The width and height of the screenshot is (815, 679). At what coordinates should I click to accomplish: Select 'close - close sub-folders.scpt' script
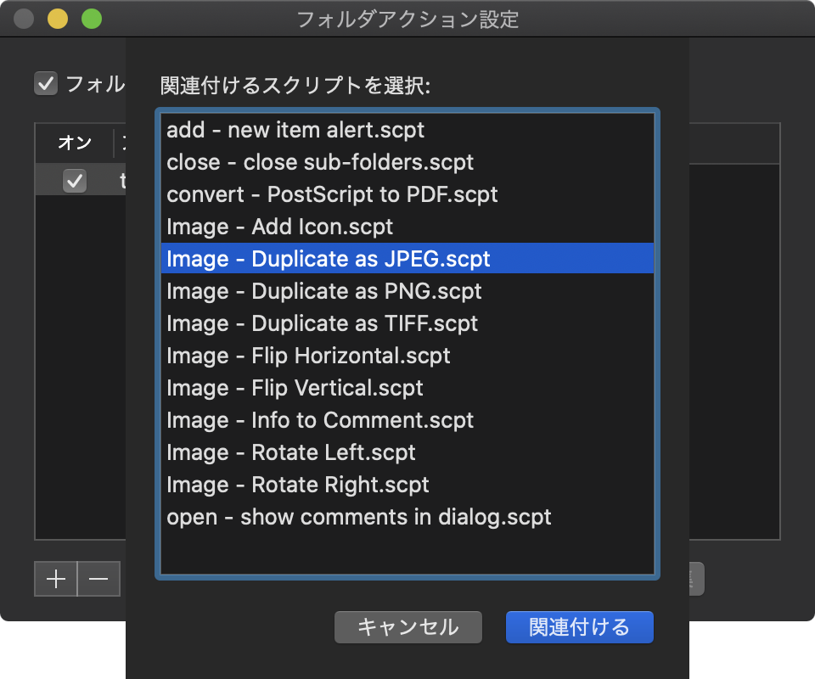[x=320, y=162]
